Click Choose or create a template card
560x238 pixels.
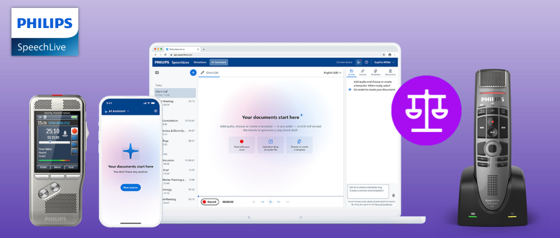pos(299,145)
